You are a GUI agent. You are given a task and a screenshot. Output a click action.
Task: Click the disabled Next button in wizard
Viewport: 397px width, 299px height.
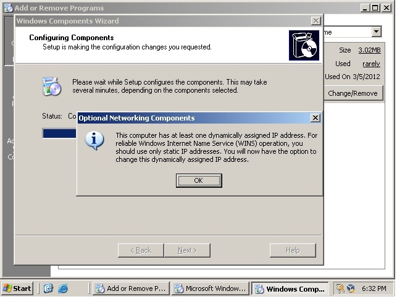[x=187, y=250]
